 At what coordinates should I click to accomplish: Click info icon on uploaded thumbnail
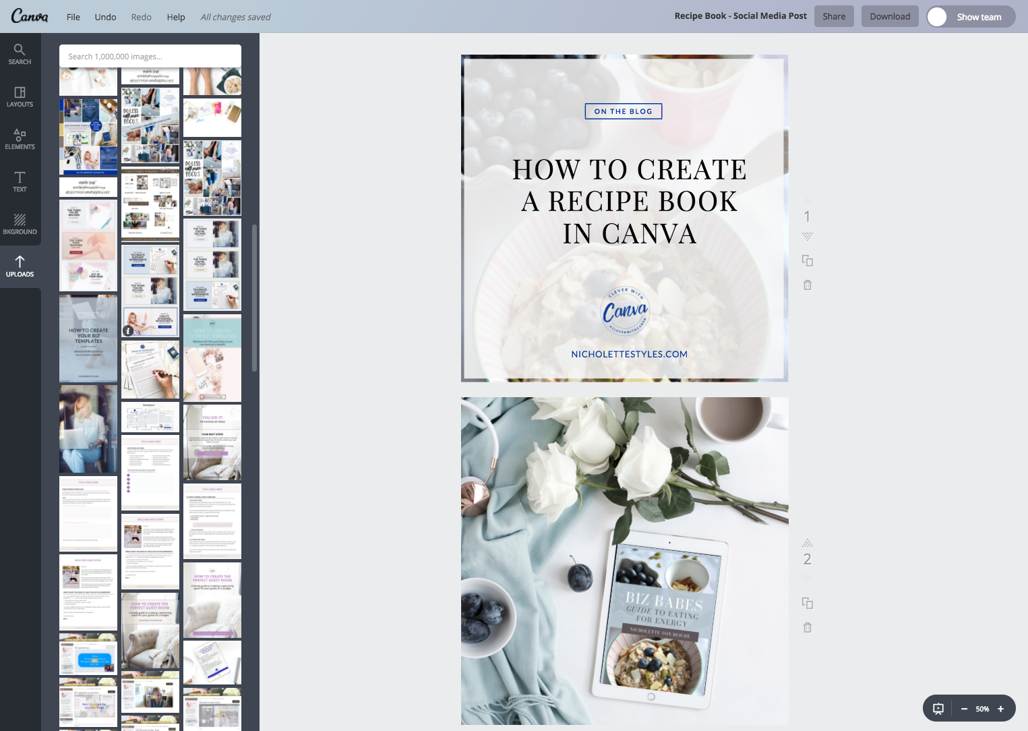point(128,330)
